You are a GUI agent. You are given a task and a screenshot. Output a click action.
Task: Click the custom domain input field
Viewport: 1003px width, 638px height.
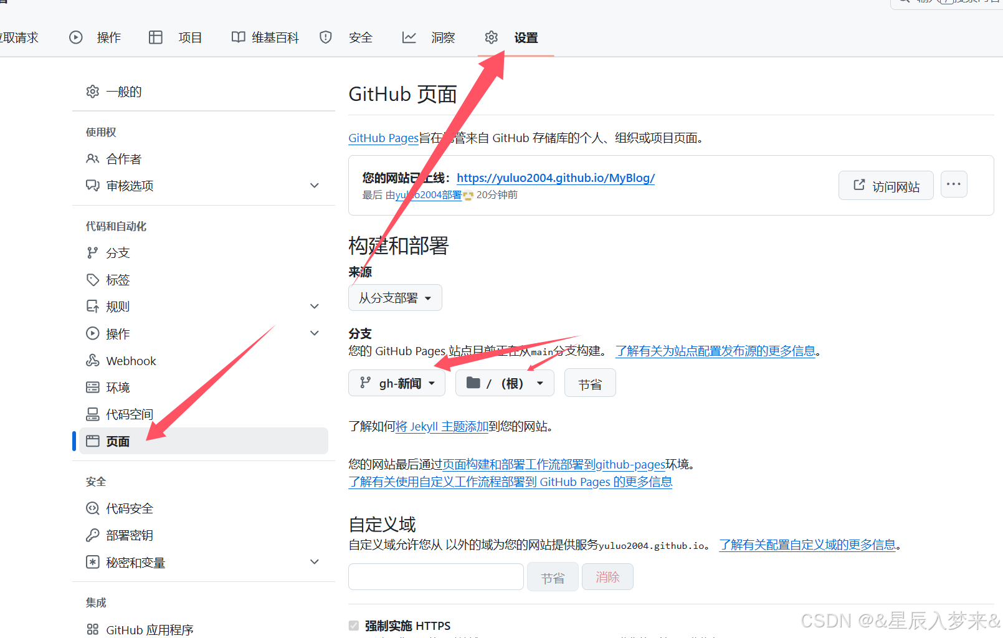(x=435, y=576)
